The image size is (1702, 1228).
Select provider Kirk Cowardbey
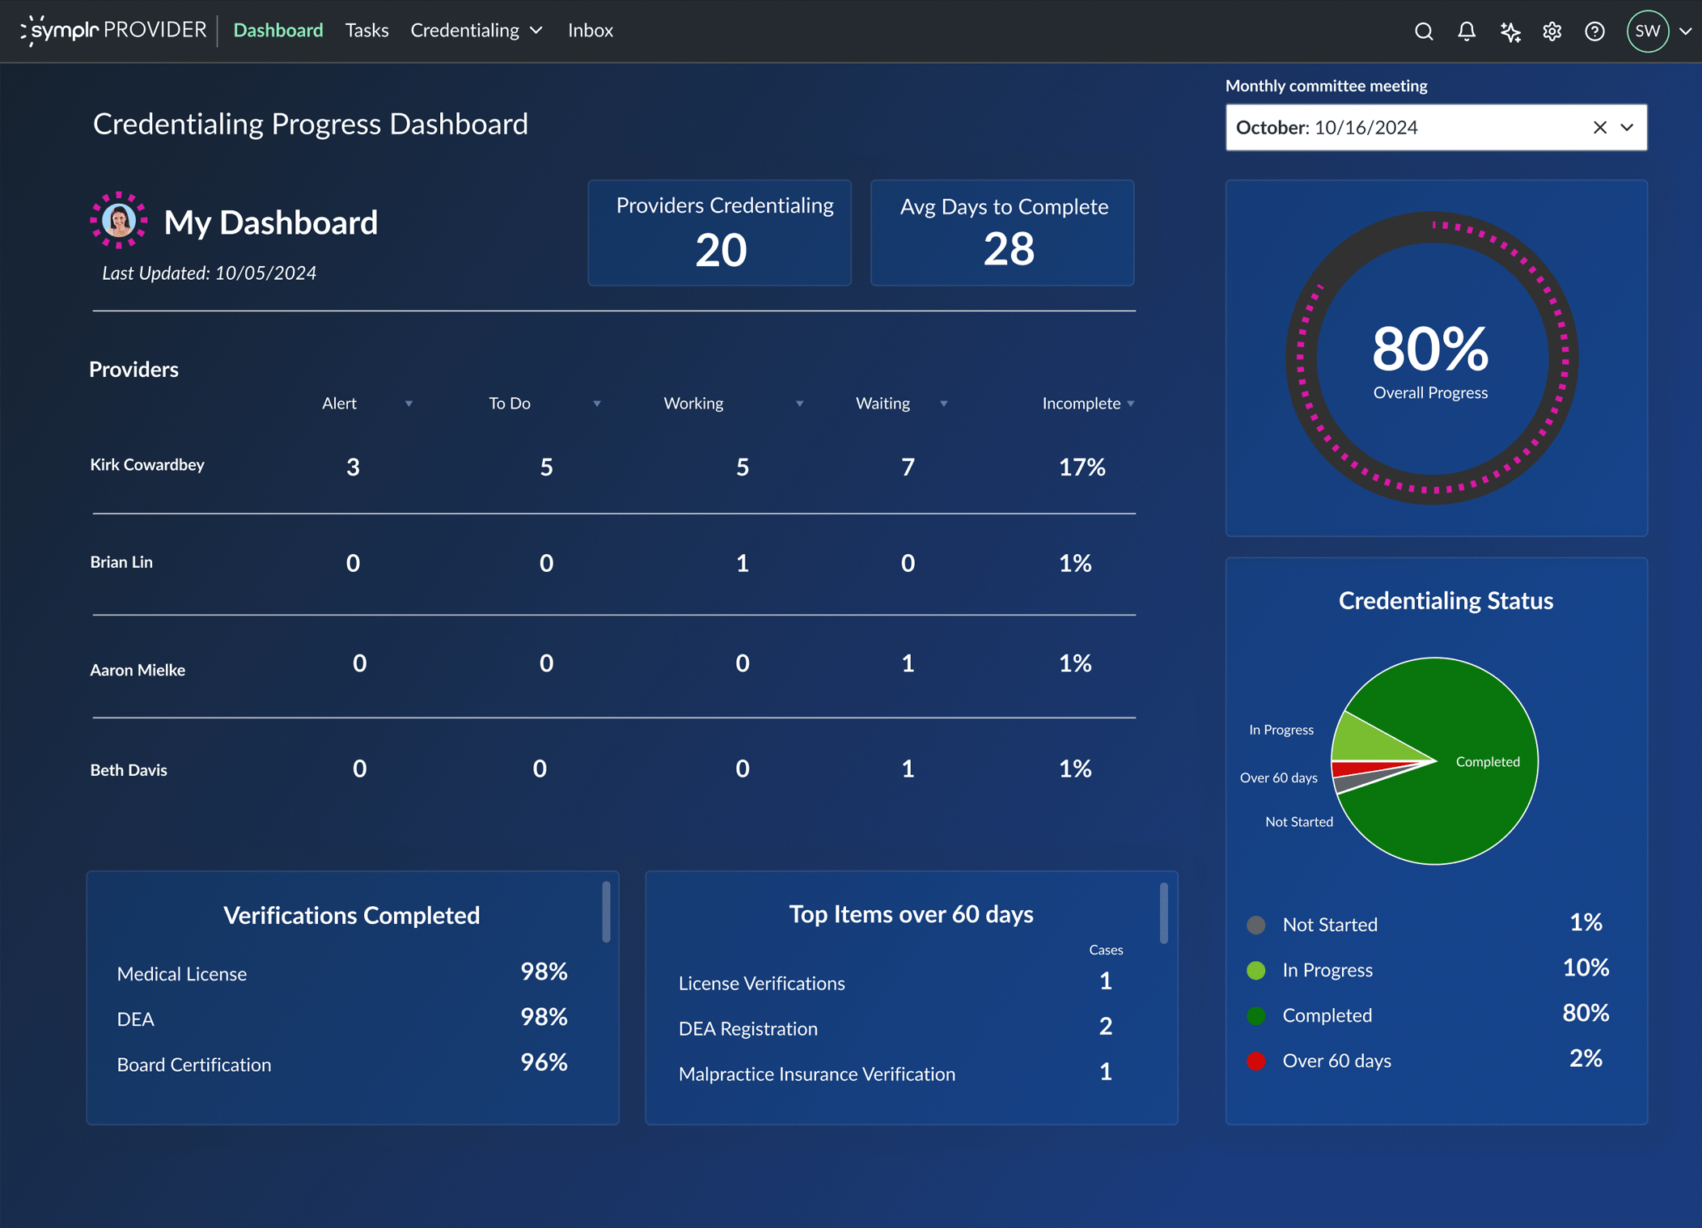pos(147,464)
